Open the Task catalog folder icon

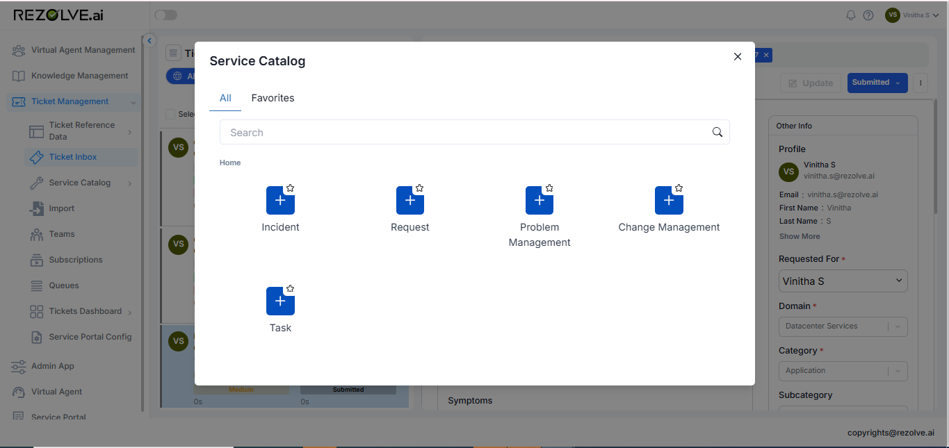280,301
